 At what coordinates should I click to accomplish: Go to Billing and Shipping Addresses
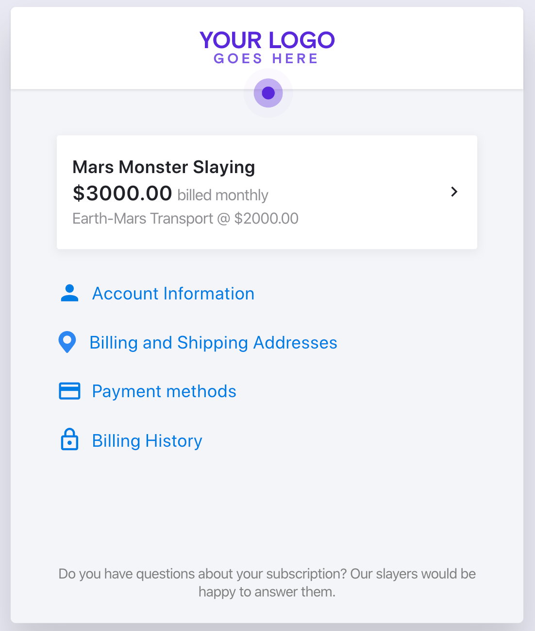(x=213, y=343)
